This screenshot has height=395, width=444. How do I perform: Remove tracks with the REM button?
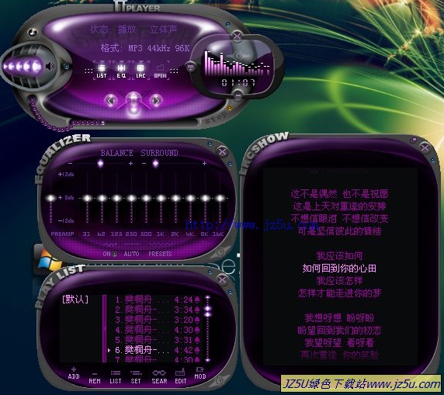click(95, 378)
